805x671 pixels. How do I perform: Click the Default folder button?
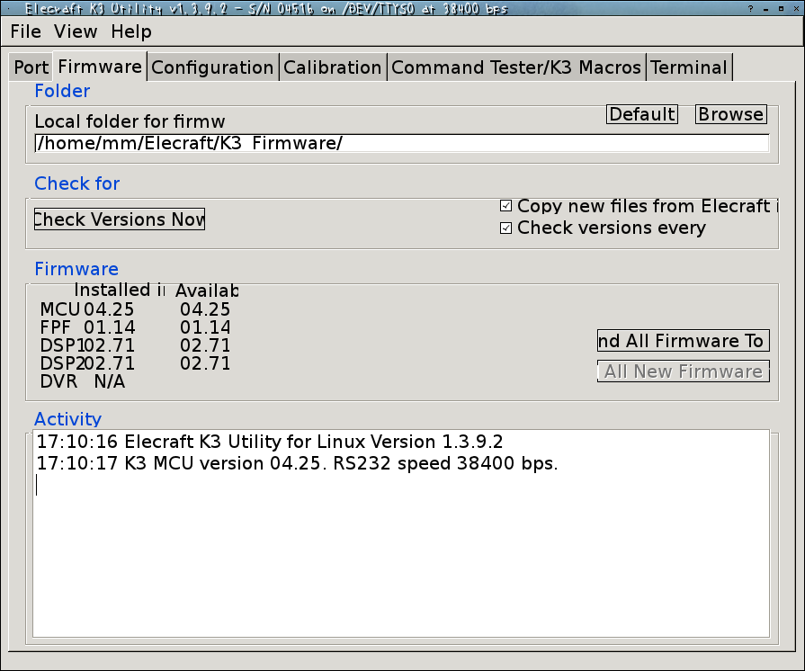[642, 114]
